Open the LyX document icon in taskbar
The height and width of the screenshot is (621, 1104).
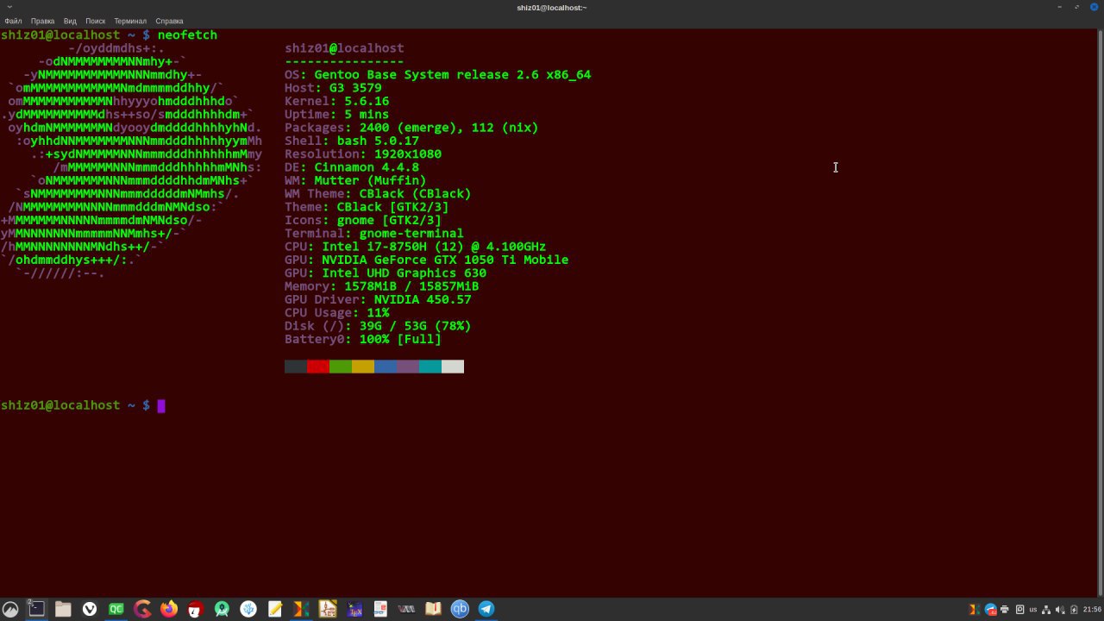click(x=328, y=609)
